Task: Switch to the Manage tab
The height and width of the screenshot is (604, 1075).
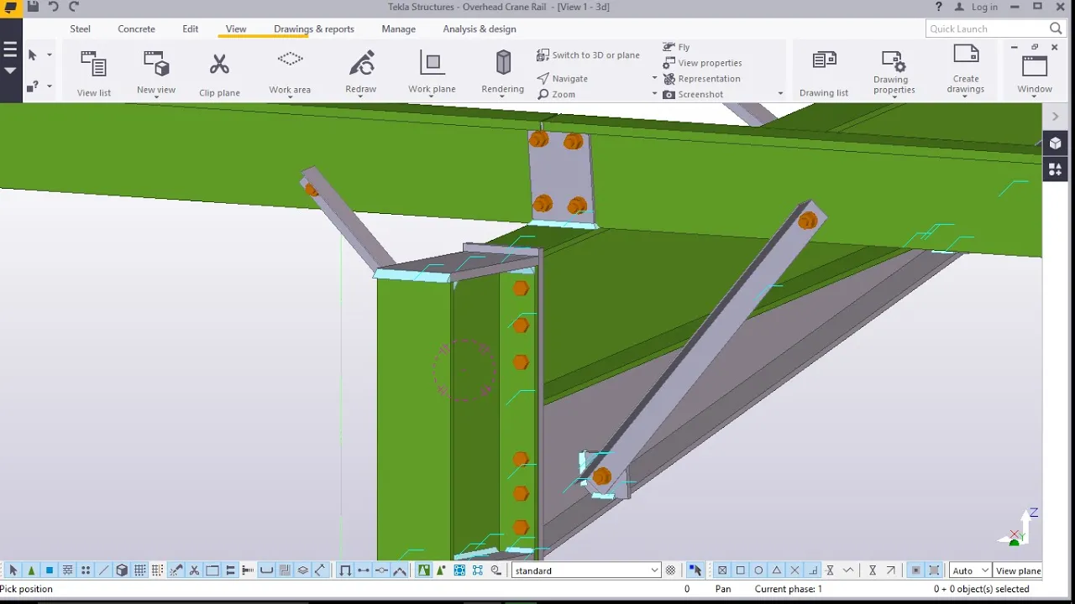Action: point(398,29)
